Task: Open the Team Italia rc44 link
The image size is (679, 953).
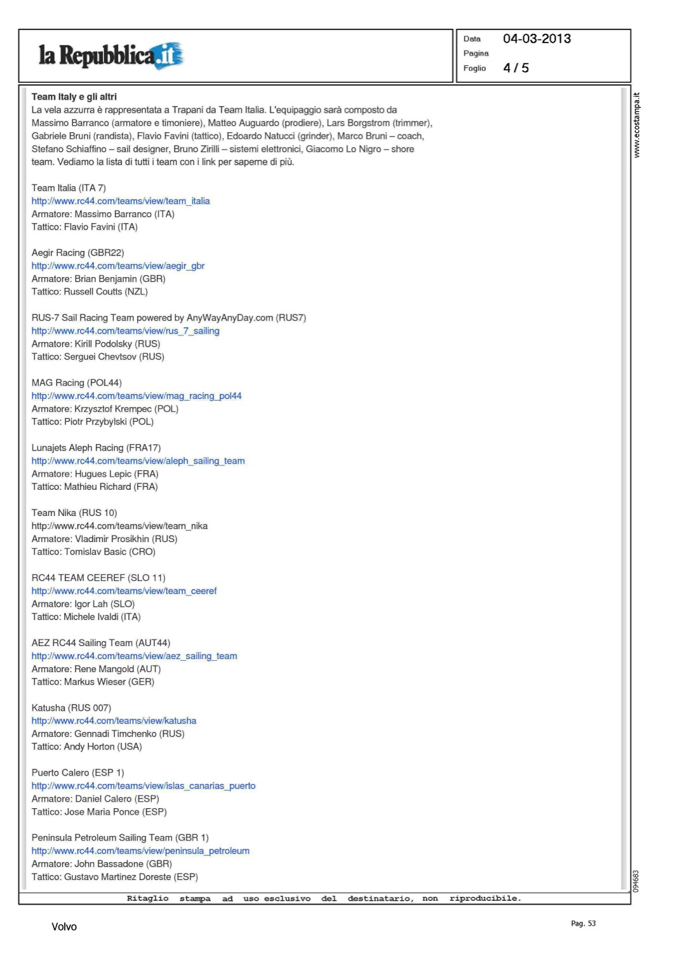Action: click(121, 201)
